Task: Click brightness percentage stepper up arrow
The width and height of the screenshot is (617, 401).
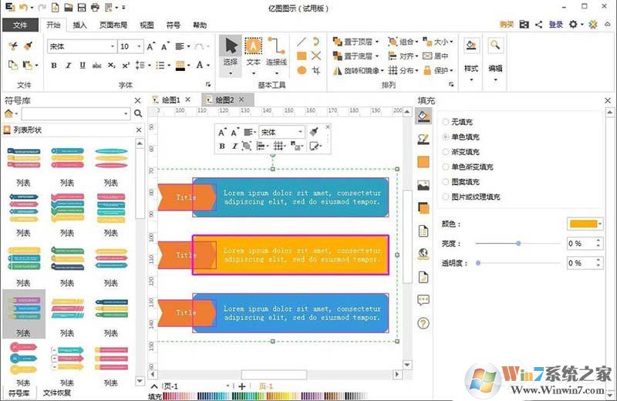Action: [598, 240]
